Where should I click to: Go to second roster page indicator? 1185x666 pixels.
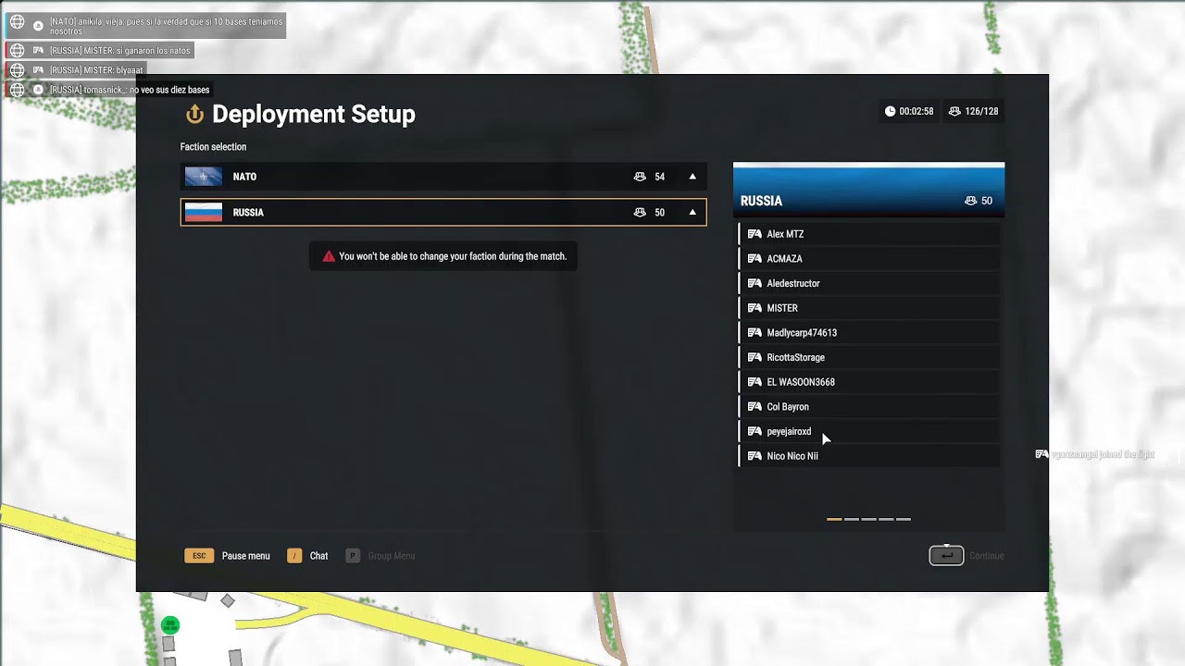(852, 519)
